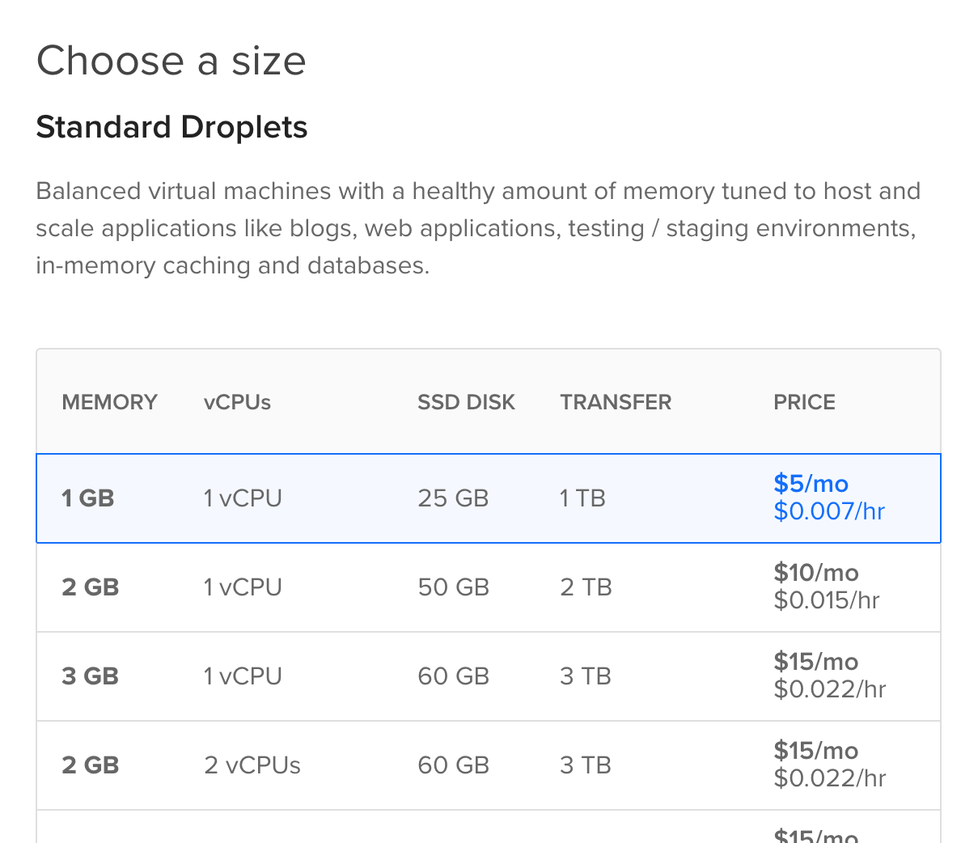Select the $10/mo droplet price
This screenshot has height=843, width=961.
(815, 573)
